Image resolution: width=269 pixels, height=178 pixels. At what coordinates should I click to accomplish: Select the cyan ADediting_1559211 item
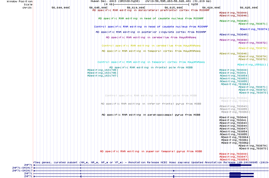[252, 65]
